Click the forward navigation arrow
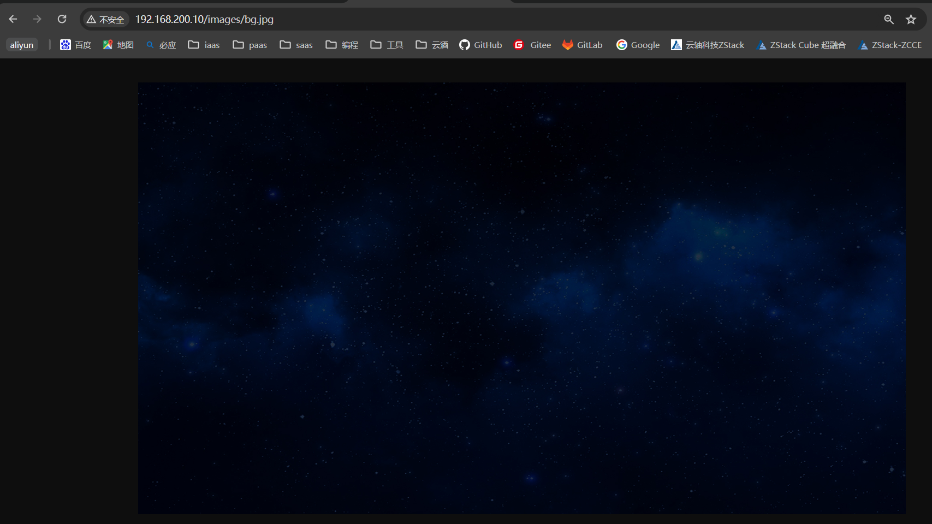Viewport: 932px width, 524px height. (37, 19)
